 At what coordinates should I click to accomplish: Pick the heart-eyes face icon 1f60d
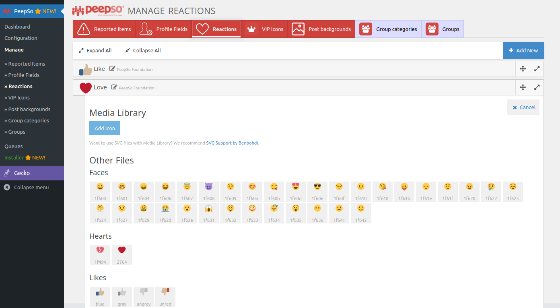point(296,192)
